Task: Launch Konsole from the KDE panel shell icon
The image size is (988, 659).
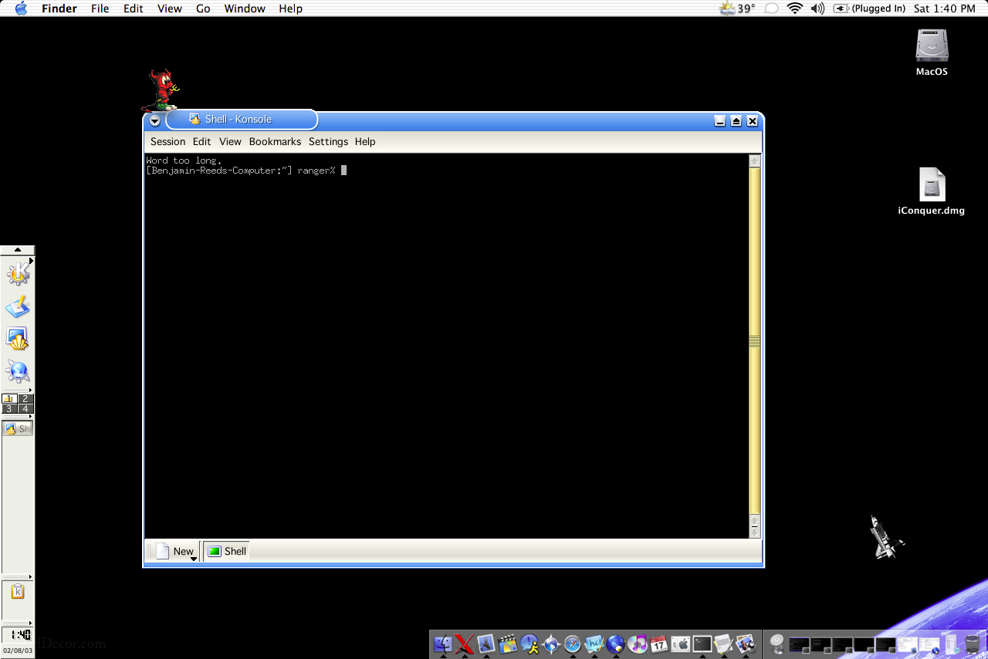Action: (x=17, y=339)
